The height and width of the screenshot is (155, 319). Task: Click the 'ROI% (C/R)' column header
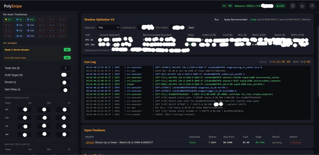tap(297, 35)
